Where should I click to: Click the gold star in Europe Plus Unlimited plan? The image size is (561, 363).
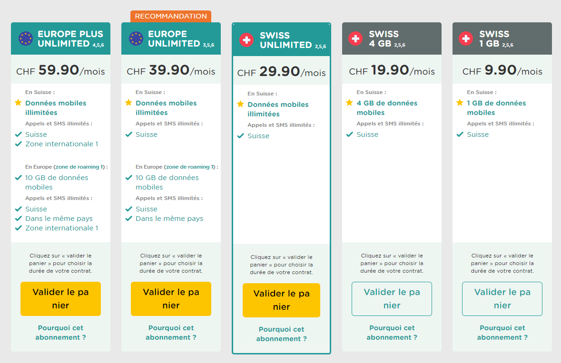point(18,103)
